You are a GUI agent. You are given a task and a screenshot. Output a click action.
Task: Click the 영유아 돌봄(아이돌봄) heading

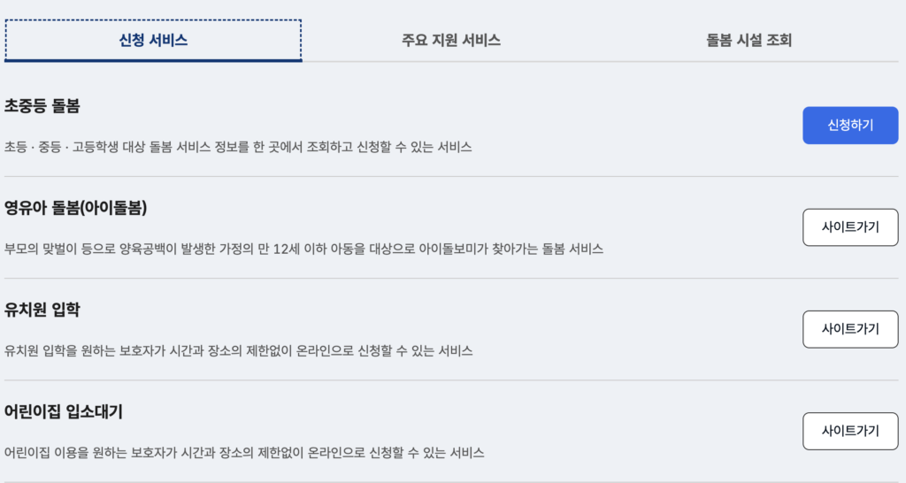[x=75, y=208]
